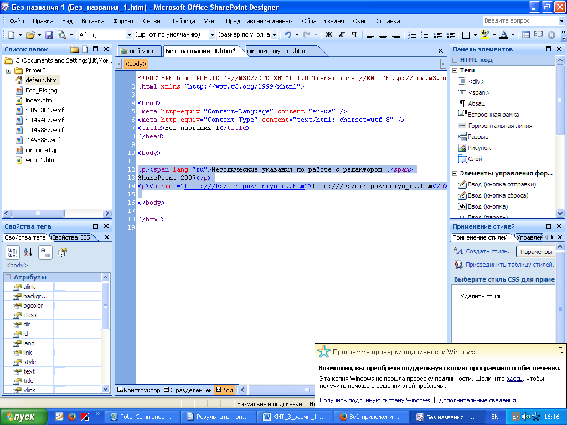Switch to the веб-узел tab
This screenshot has width=567, height=425.
[138, 51]
